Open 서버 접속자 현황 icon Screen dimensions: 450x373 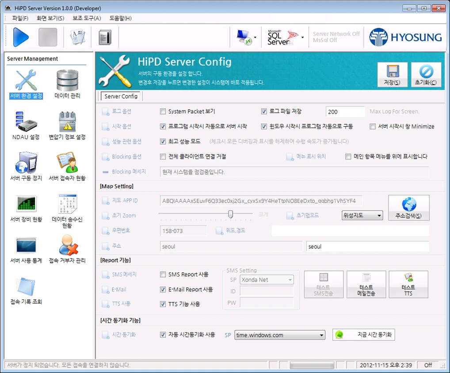coord(67,167)
